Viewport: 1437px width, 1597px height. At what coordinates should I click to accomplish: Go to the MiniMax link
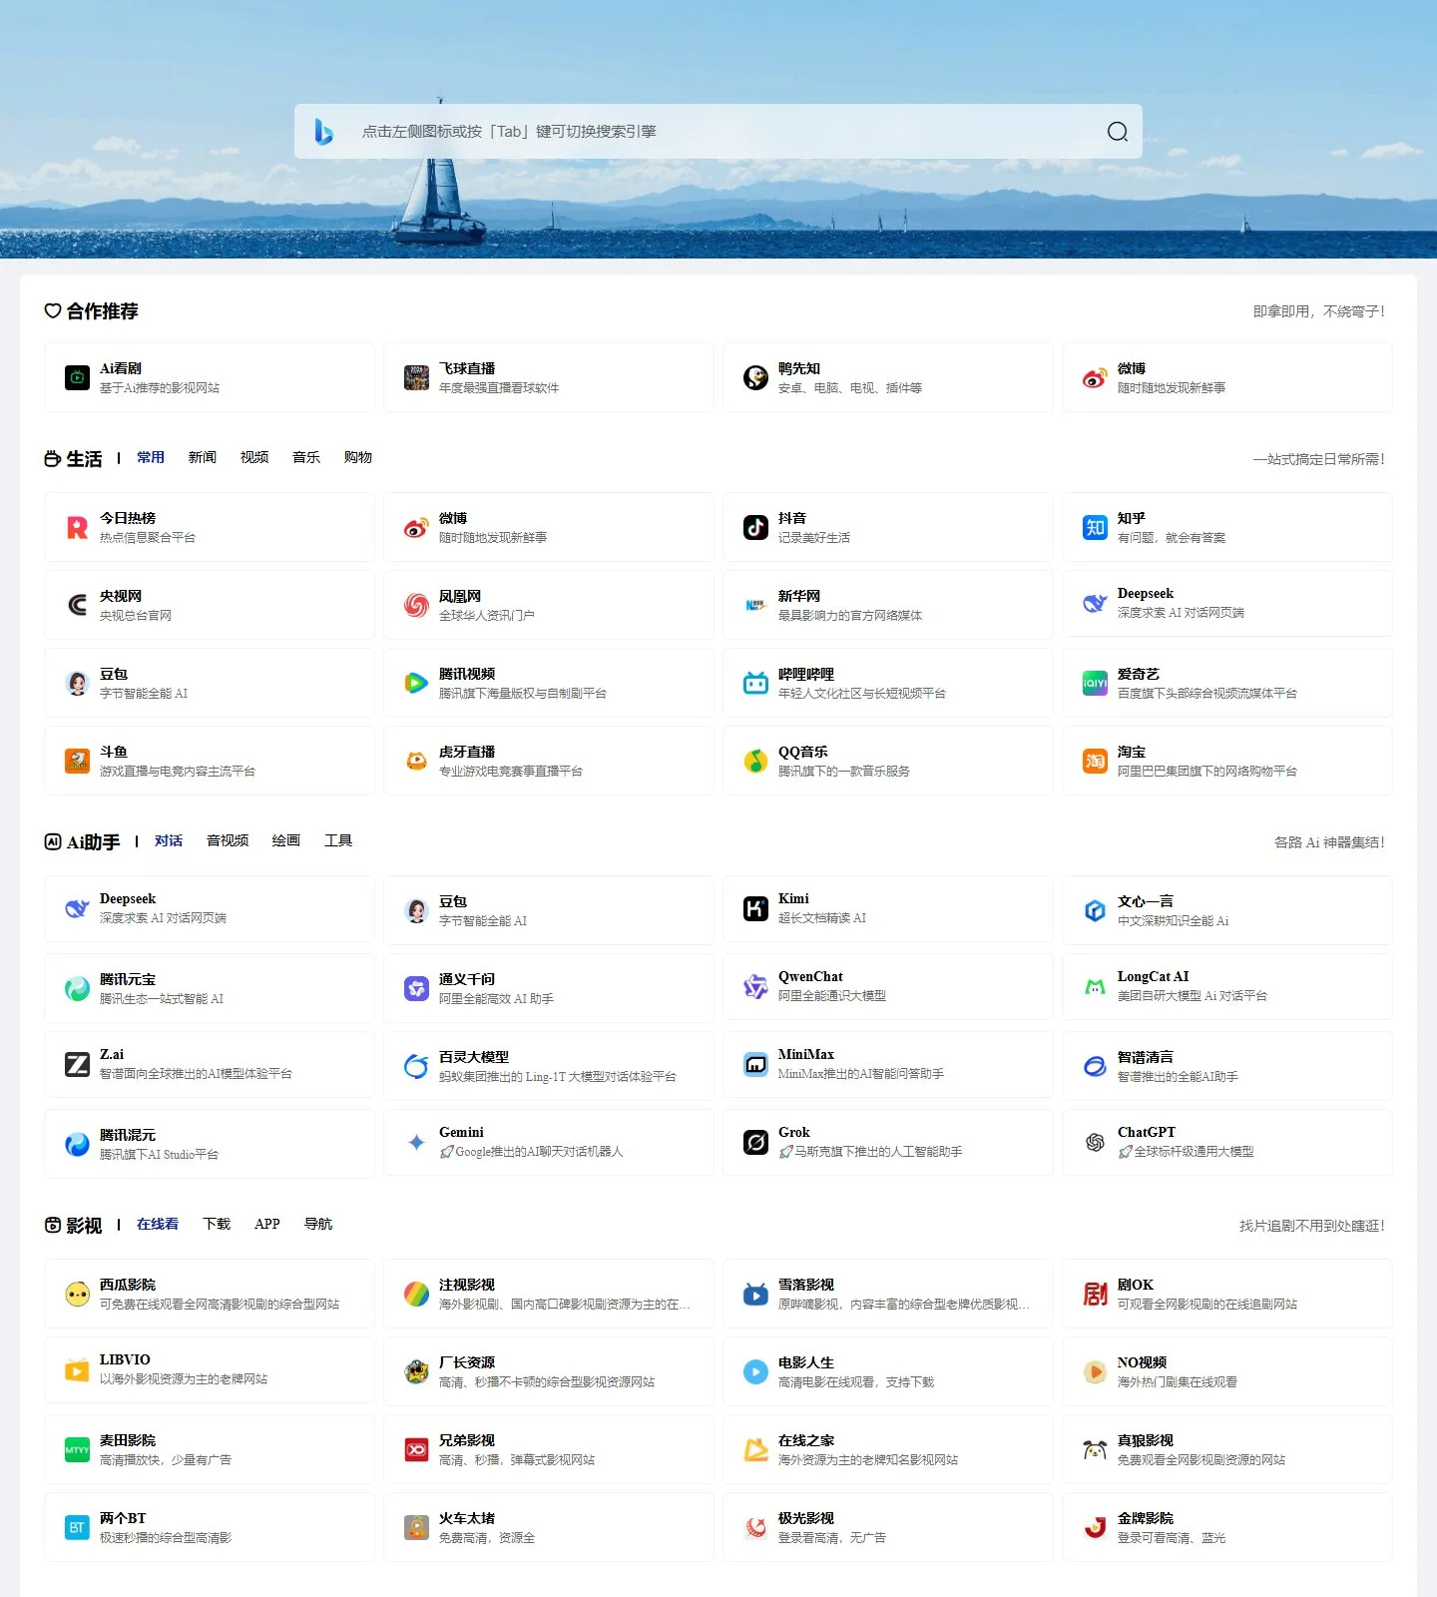pos(888,1065)
